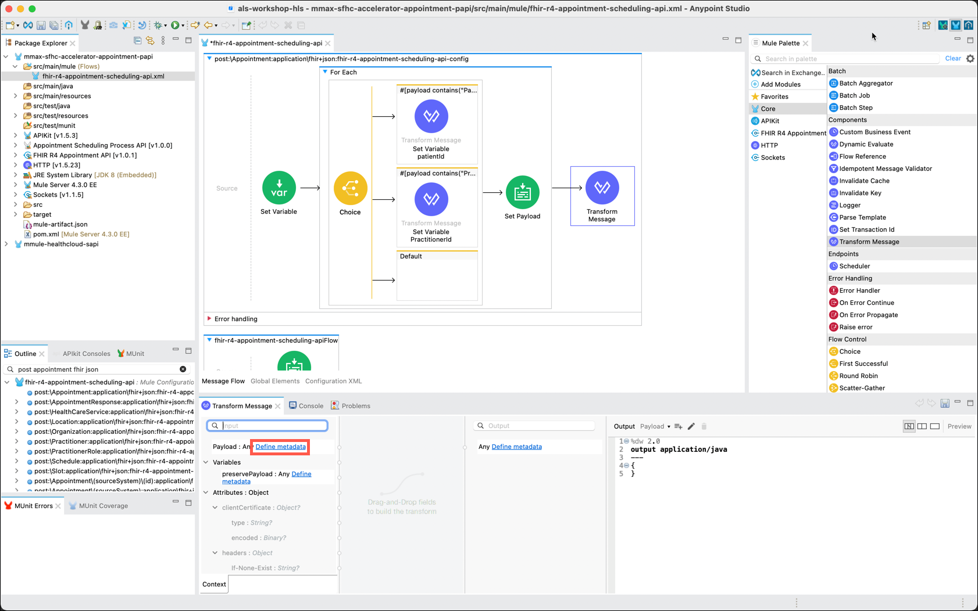Collapse the Variables section in input tree
Image resolution: width=978 pixels, height=611 pixels.
click(206, 462)
